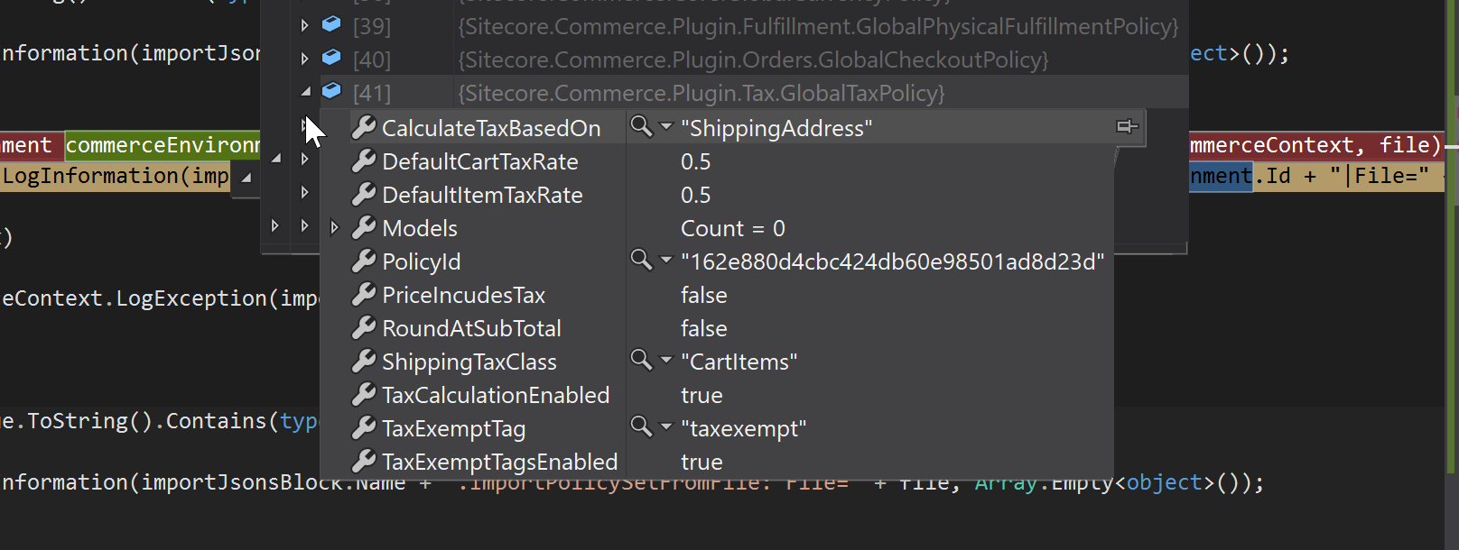This screenshot has height=550, width=1459.
Task: Pin the CalculateTaxBasedOn data tip
Action: coord(1127,126)
